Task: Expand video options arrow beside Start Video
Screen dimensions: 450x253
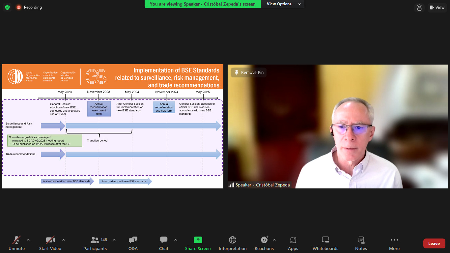Action: click(x=64, y=240)
